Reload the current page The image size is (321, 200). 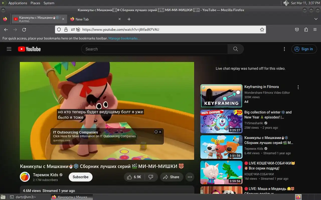coord(24,29)
